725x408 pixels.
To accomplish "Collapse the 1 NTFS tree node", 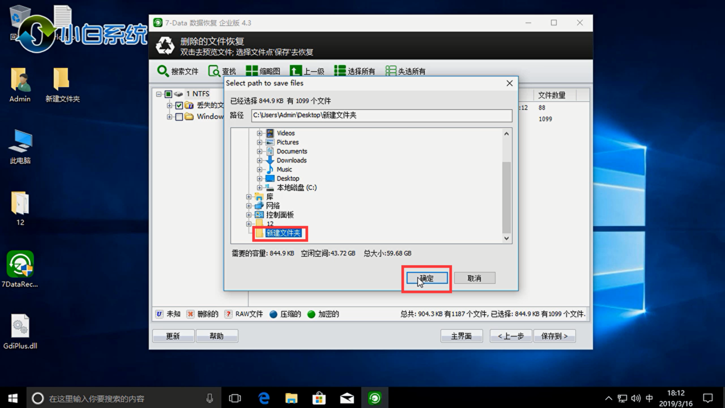I will tap(159, 94).
